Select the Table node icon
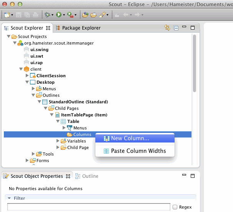This screenshot has width=233, height=212. (x=63, y=121)
